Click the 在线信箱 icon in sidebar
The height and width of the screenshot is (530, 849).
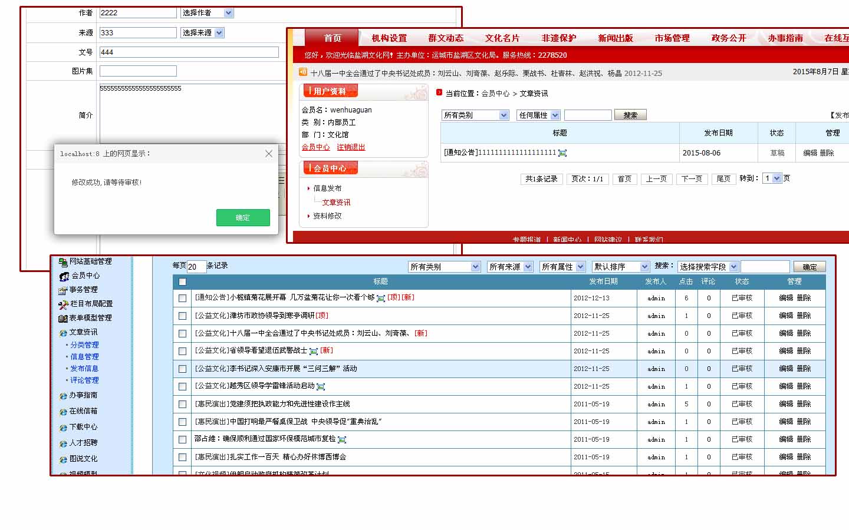pyautogui.click(x=63, y=412)
